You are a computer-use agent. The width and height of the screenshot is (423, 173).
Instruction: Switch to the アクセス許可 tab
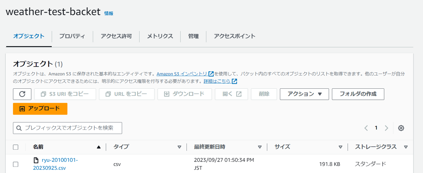coord(116,36)
